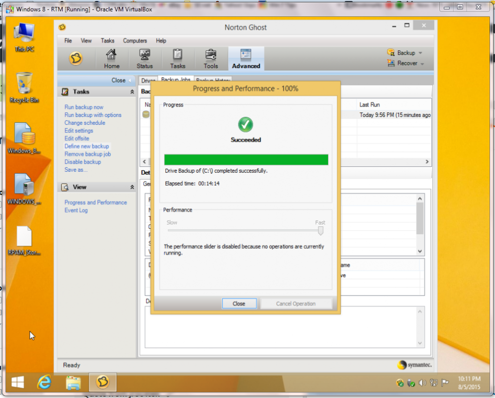Click Norton Ghost taskbar button
The height and width of the screenshot is (398, 495).
pyautogui.click(x=102, y=382)
